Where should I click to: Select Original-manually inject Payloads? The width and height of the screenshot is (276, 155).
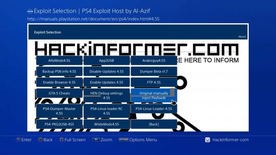pos(154,95)
